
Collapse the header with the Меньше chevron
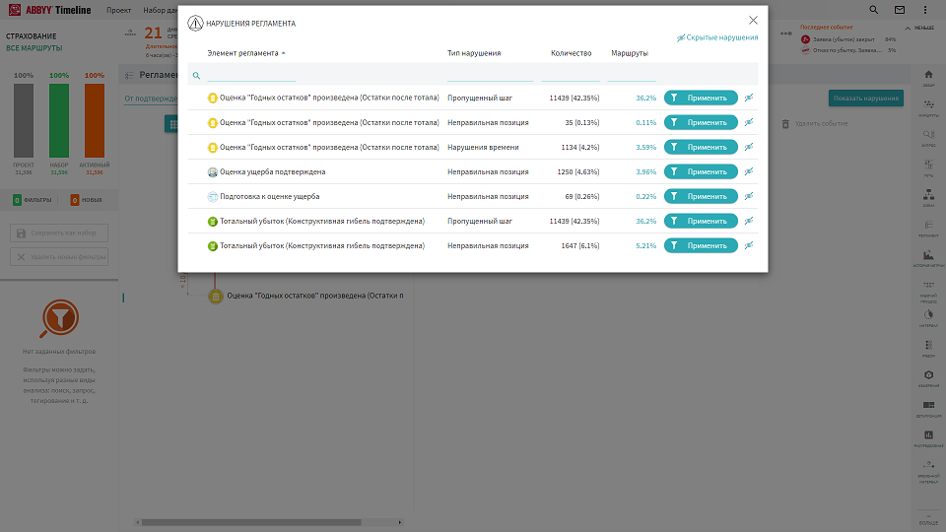(x=918, y=28)
